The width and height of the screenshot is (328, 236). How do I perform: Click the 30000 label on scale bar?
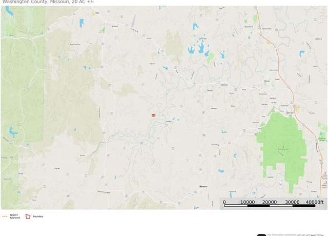tap(292, 202)
